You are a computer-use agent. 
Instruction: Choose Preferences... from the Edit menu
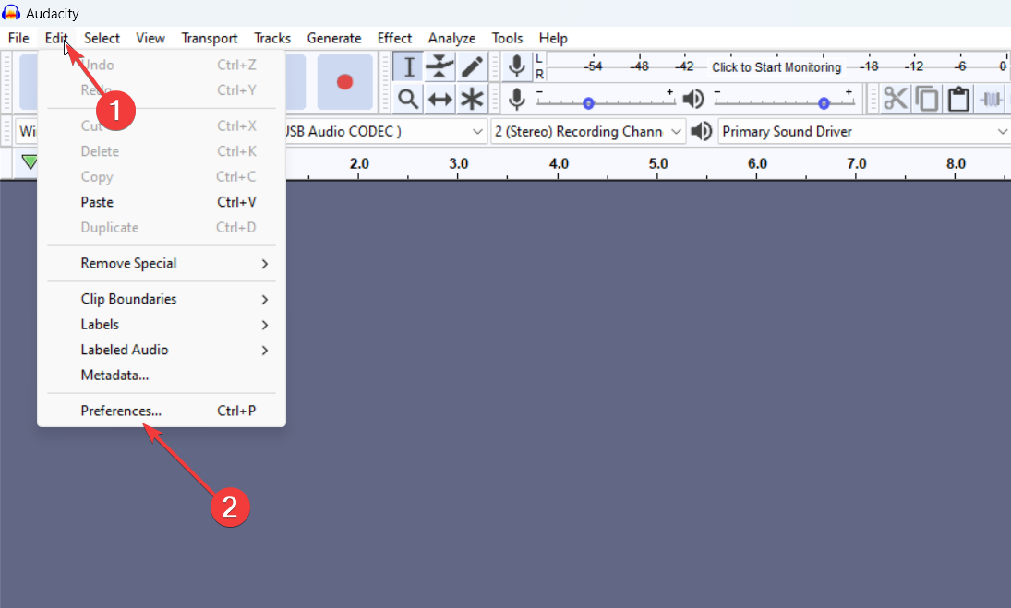(162, 411)
